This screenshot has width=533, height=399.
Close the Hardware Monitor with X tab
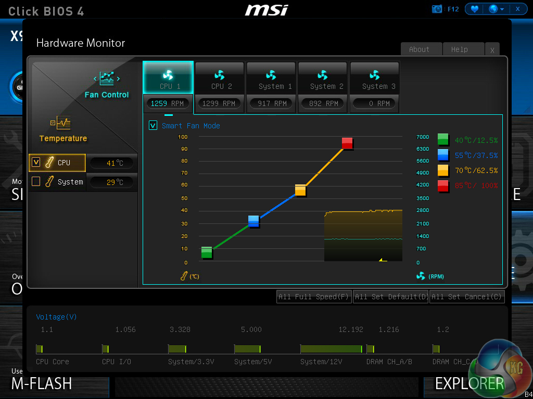click(492, 50)
